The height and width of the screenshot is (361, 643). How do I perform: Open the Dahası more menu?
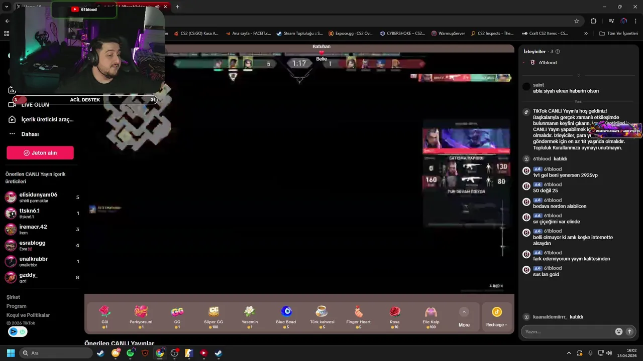[x=24, y=134]
